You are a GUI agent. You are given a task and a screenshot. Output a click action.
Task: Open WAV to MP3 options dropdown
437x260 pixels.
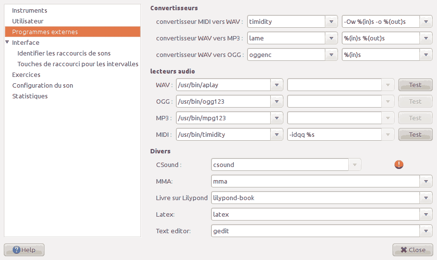pos(426,38)
